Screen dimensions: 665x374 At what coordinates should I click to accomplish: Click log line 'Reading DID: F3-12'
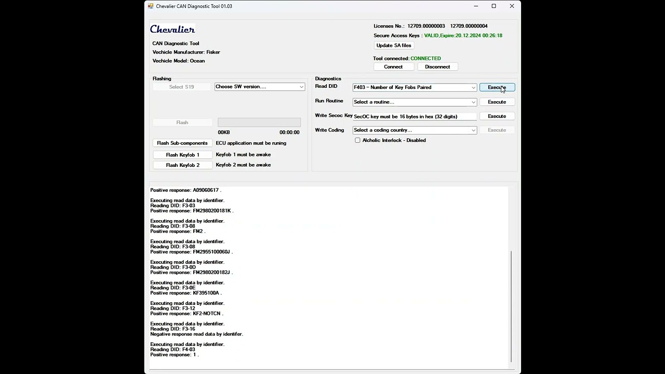click(x=172, y=309)
